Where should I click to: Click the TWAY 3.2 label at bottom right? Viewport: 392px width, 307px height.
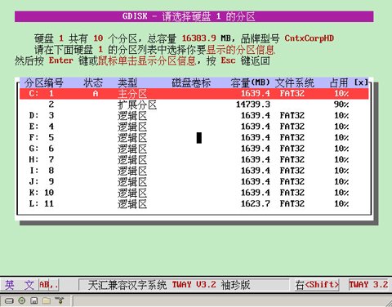[x=368, y=285]
